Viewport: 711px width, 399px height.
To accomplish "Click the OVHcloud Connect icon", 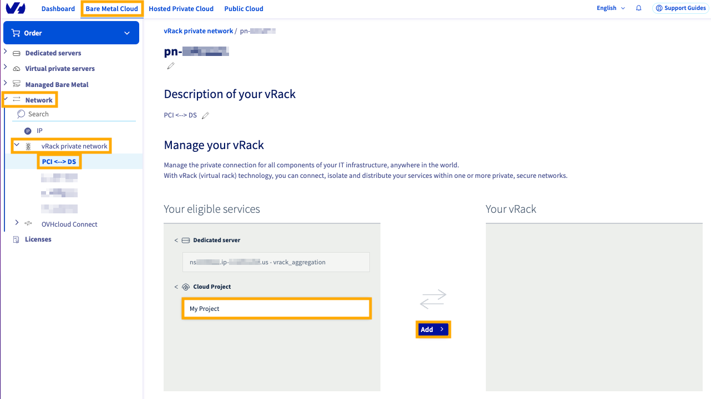I will [28, 224].
